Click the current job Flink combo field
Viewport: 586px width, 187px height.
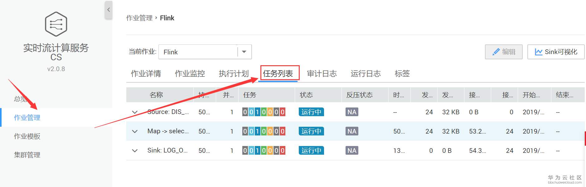[x=205, y=52]
